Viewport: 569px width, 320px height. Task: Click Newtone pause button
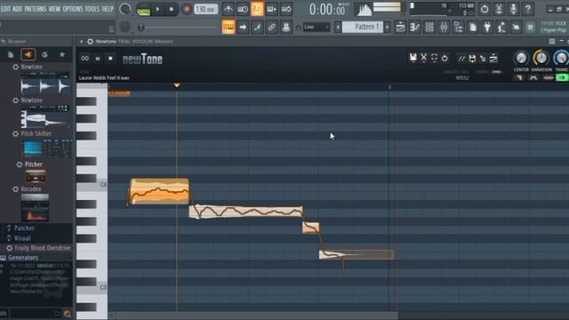coord(98,59)
